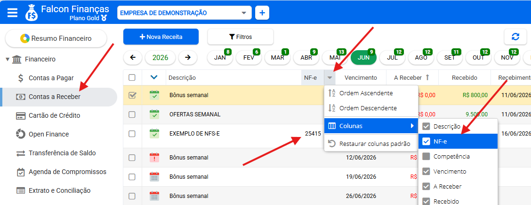Check the OFERTAS SEMANAL row checkbox
Viewport: 531px width, 205px height.
pyautogui.click(x=132, y=114)
